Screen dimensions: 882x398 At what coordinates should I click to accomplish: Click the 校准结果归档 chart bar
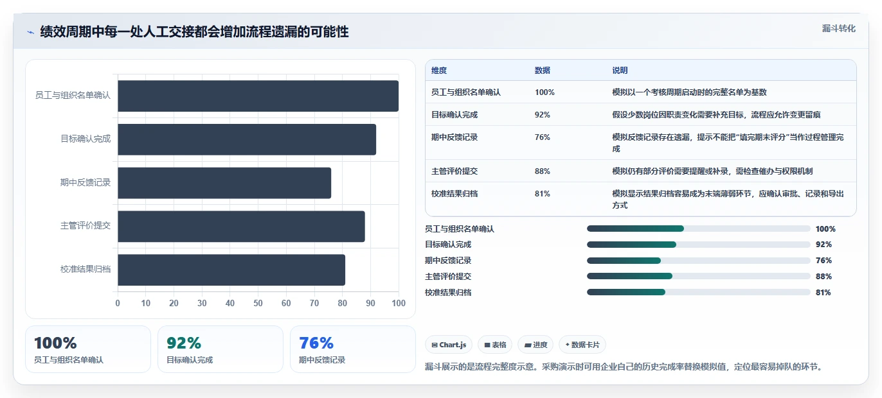click(x=231, y=270)
